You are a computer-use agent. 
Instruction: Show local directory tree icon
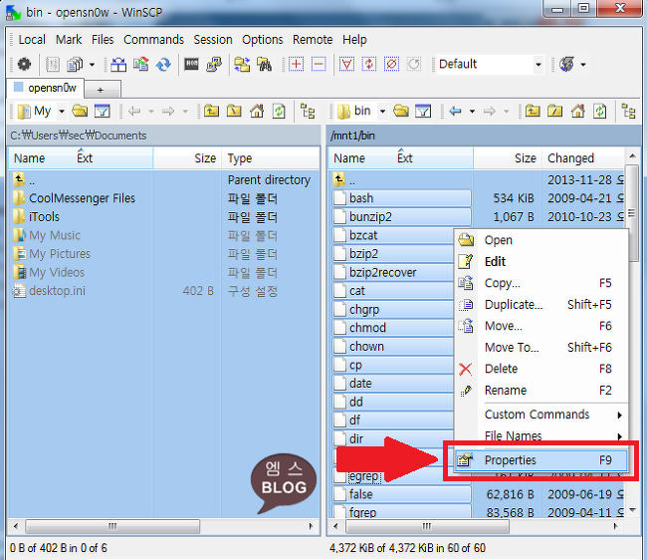click(x=308, y=111)
